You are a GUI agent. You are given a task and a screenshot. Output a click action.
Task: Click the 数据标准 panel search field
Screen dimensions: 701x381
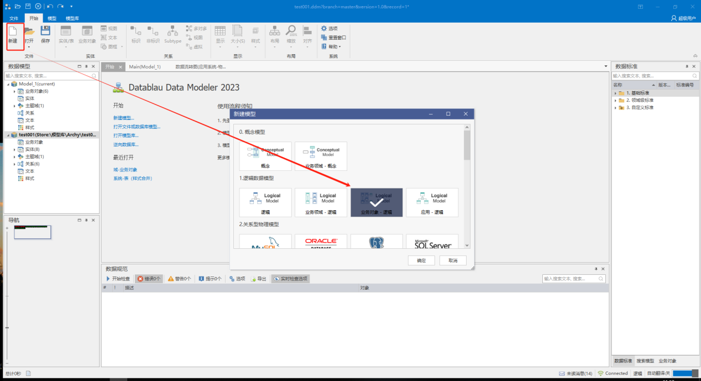655,76
